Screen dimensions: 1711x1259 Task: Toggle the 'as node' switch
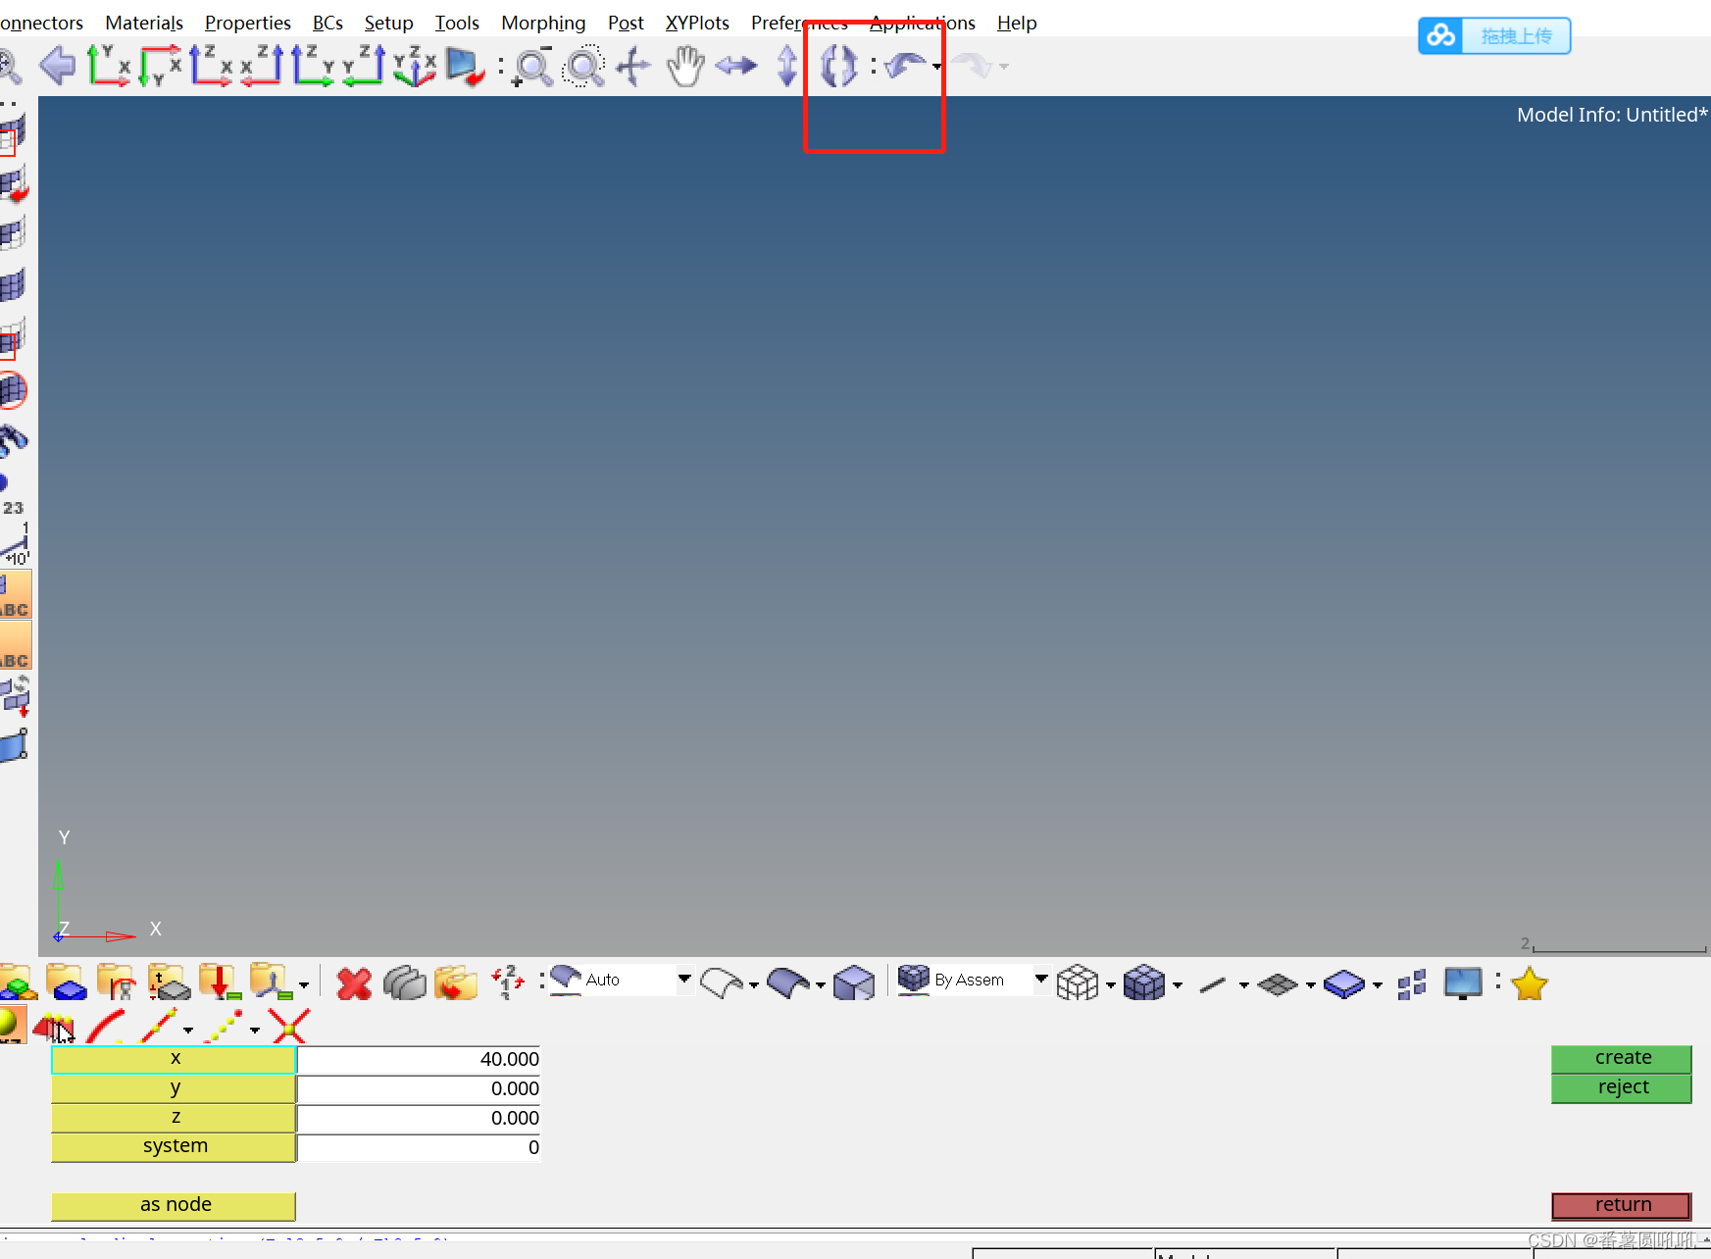[174, 1205]
